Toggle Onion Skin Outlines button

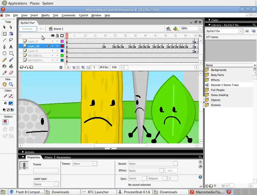[x=78, y=67]
